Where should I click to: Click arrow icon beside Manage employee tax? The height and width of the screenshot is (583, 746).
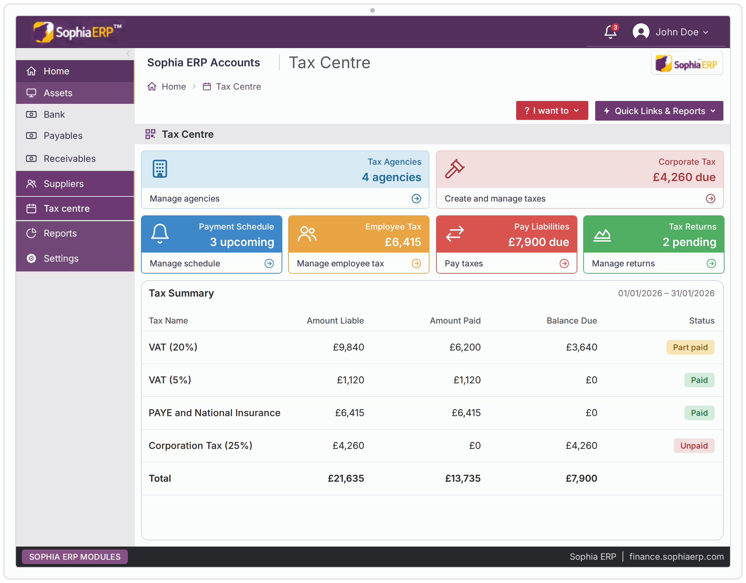point(416,263)
